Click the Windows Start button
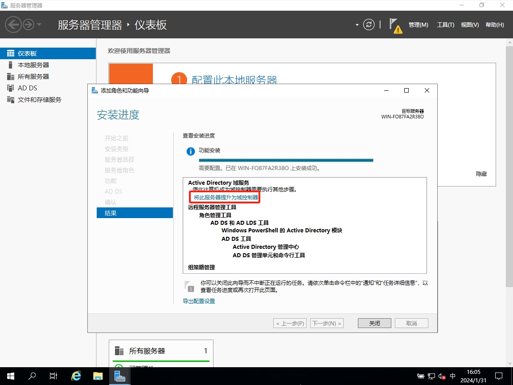513x385 pixels. [x=10, y=376]
